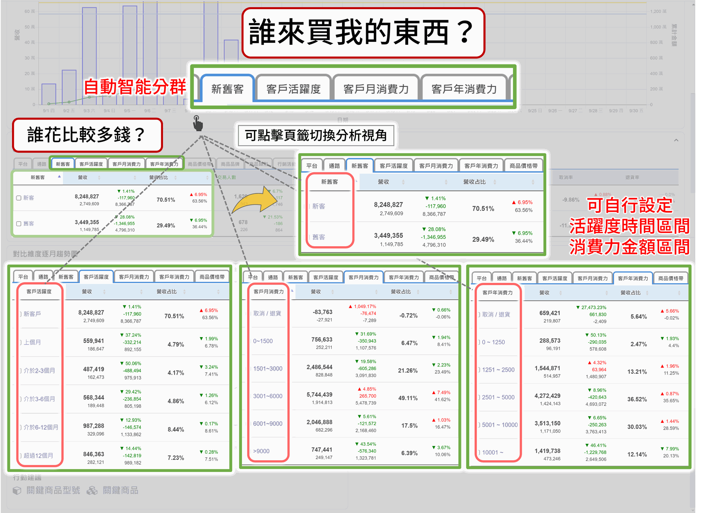Click the 10001 ~ yearly spending row
The height and width of the screenshot is (513, 703).
492,453
